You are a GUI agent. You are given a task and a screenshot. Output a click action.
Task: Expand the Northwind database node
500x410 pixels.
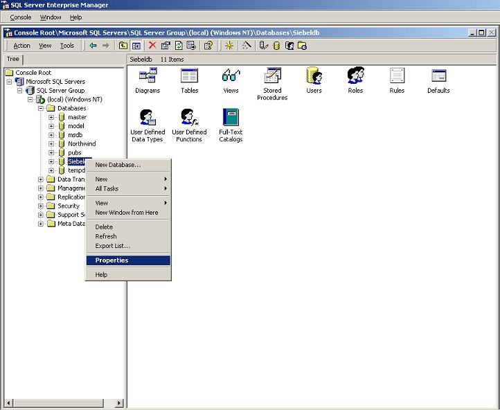51,144
